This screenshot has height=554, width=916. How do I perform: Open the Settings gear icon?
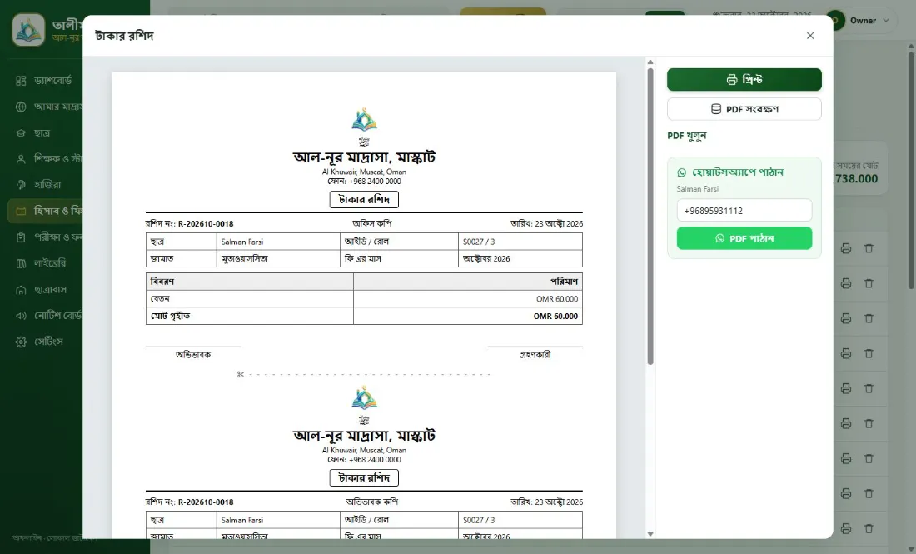pyautogui.click(x=21, y=342)
